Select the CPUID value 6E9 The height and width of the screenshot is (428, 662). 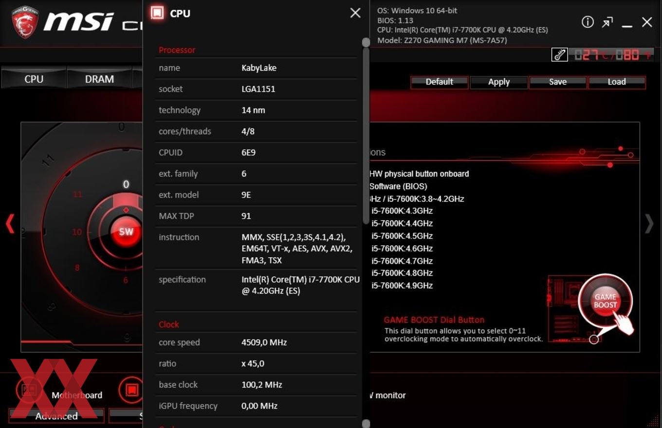[x=248, y=153]
